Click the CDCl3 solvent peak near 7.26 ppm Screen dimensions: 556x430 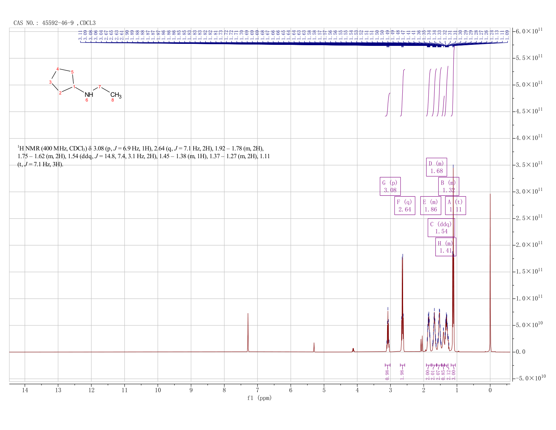(248, 332)
